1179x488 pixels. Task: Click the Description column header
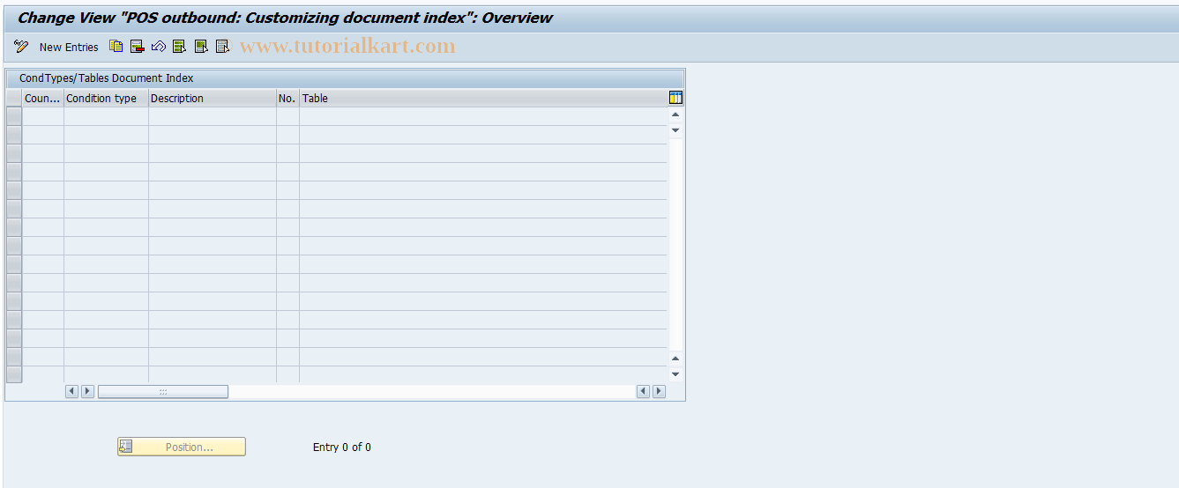213,99
